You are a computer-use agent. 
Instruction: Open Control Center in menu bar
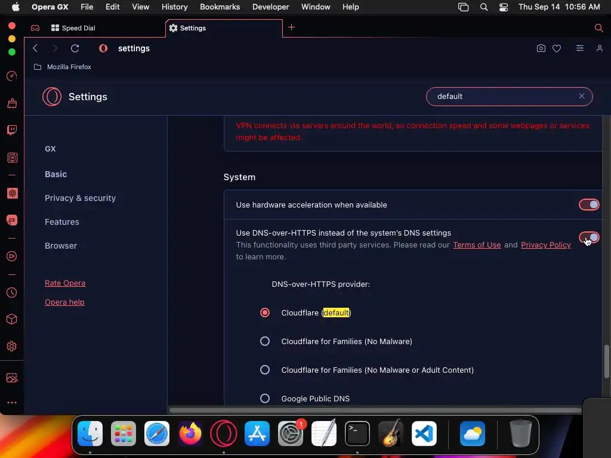504,7
